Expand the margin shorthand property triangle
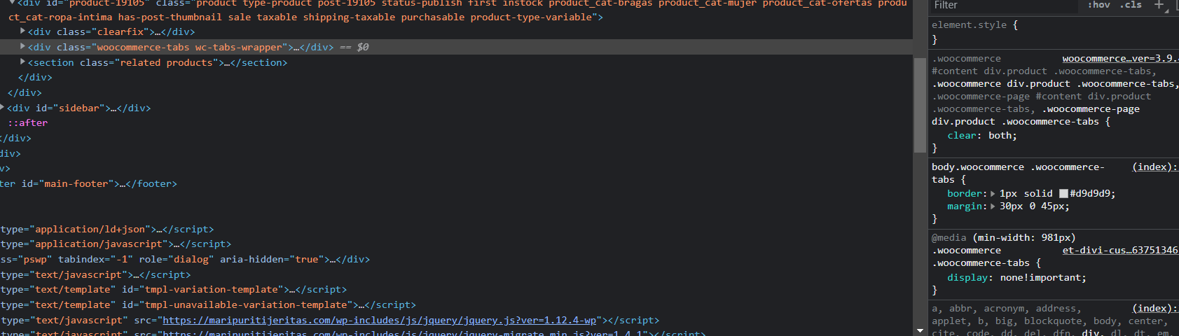The height and width of the screenshot is (336, 1179). tap(993, 206)
